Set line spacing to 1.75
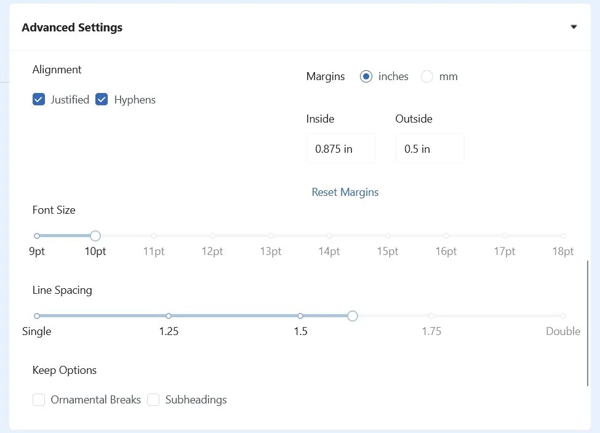 [x=431, y=316]
